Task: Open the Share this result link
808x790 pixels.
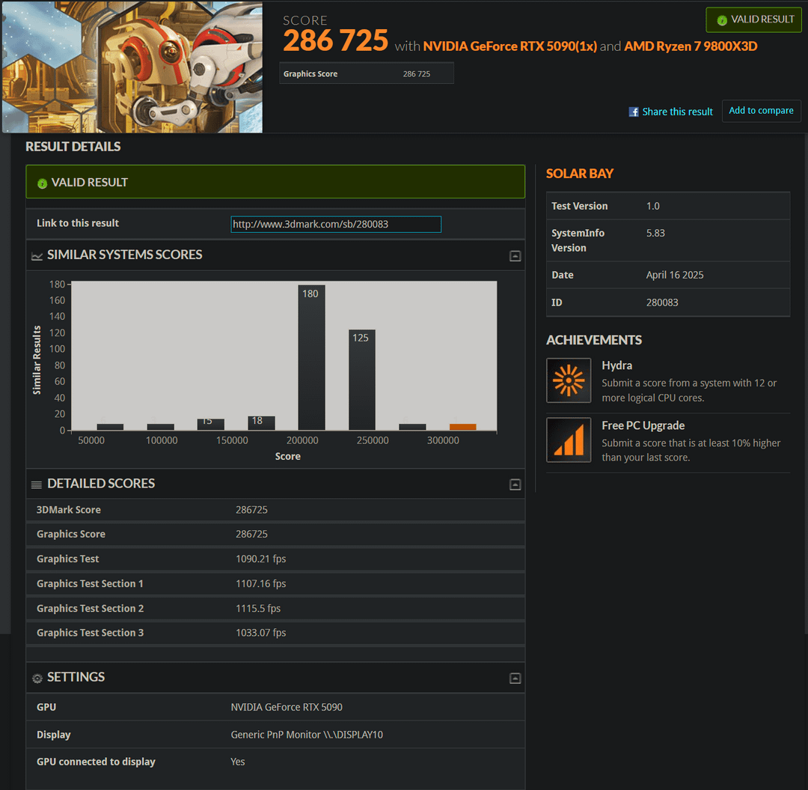Action: (677, 112)
